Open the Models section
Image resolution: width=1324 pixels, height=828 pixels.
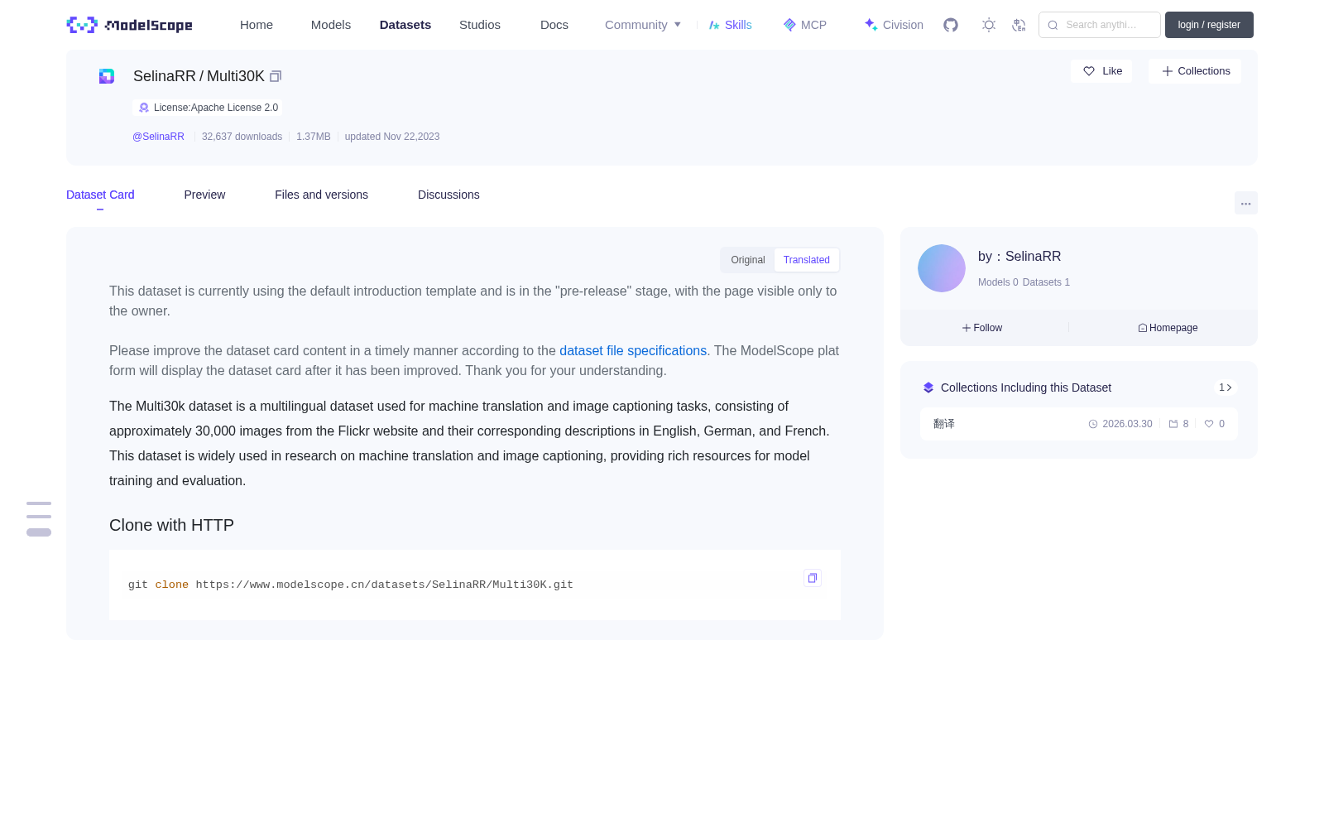tap(331, 25)
